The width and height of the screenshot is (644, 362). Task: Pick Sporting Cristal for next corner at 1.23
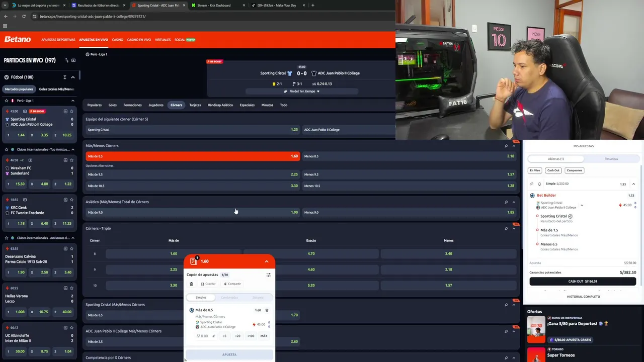pos(193,130)
